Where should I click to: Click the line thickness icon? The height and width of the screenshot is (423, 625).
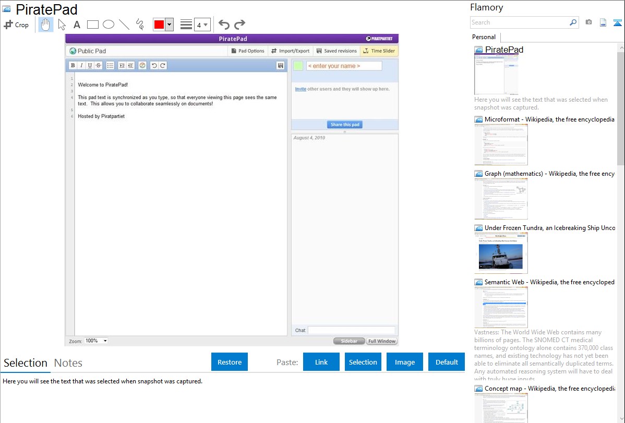click(186, 25)
